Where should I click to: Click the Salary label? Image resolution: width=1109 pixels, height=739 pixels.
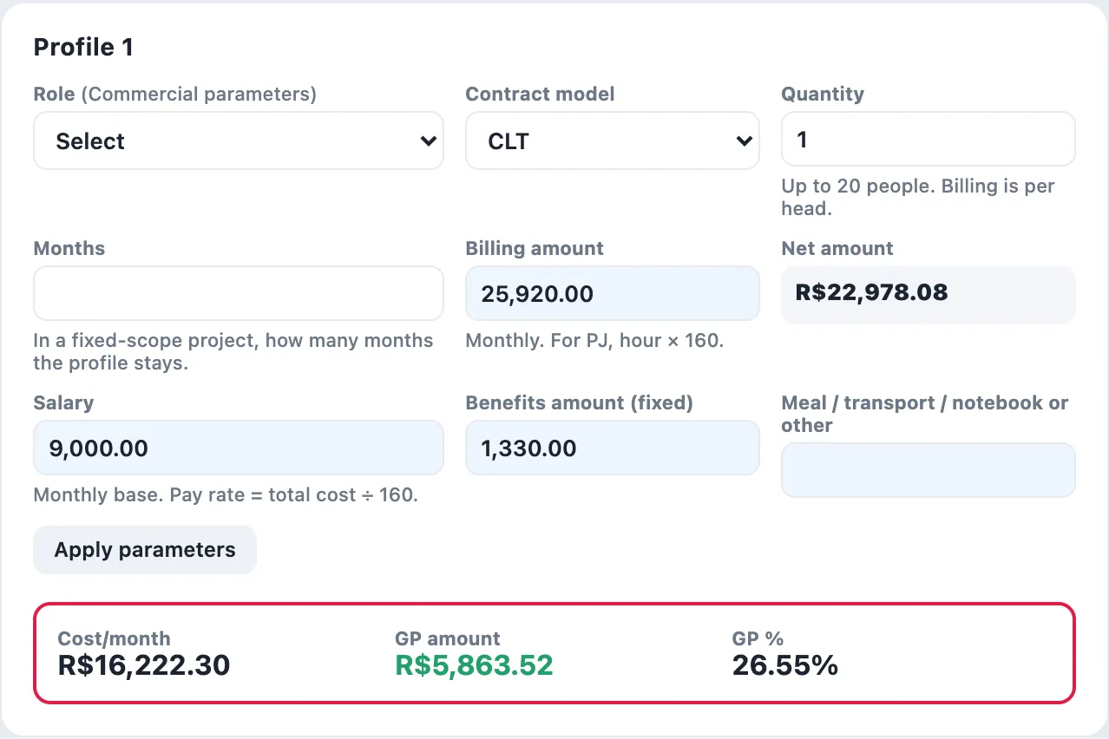click(x=63, y=402)
